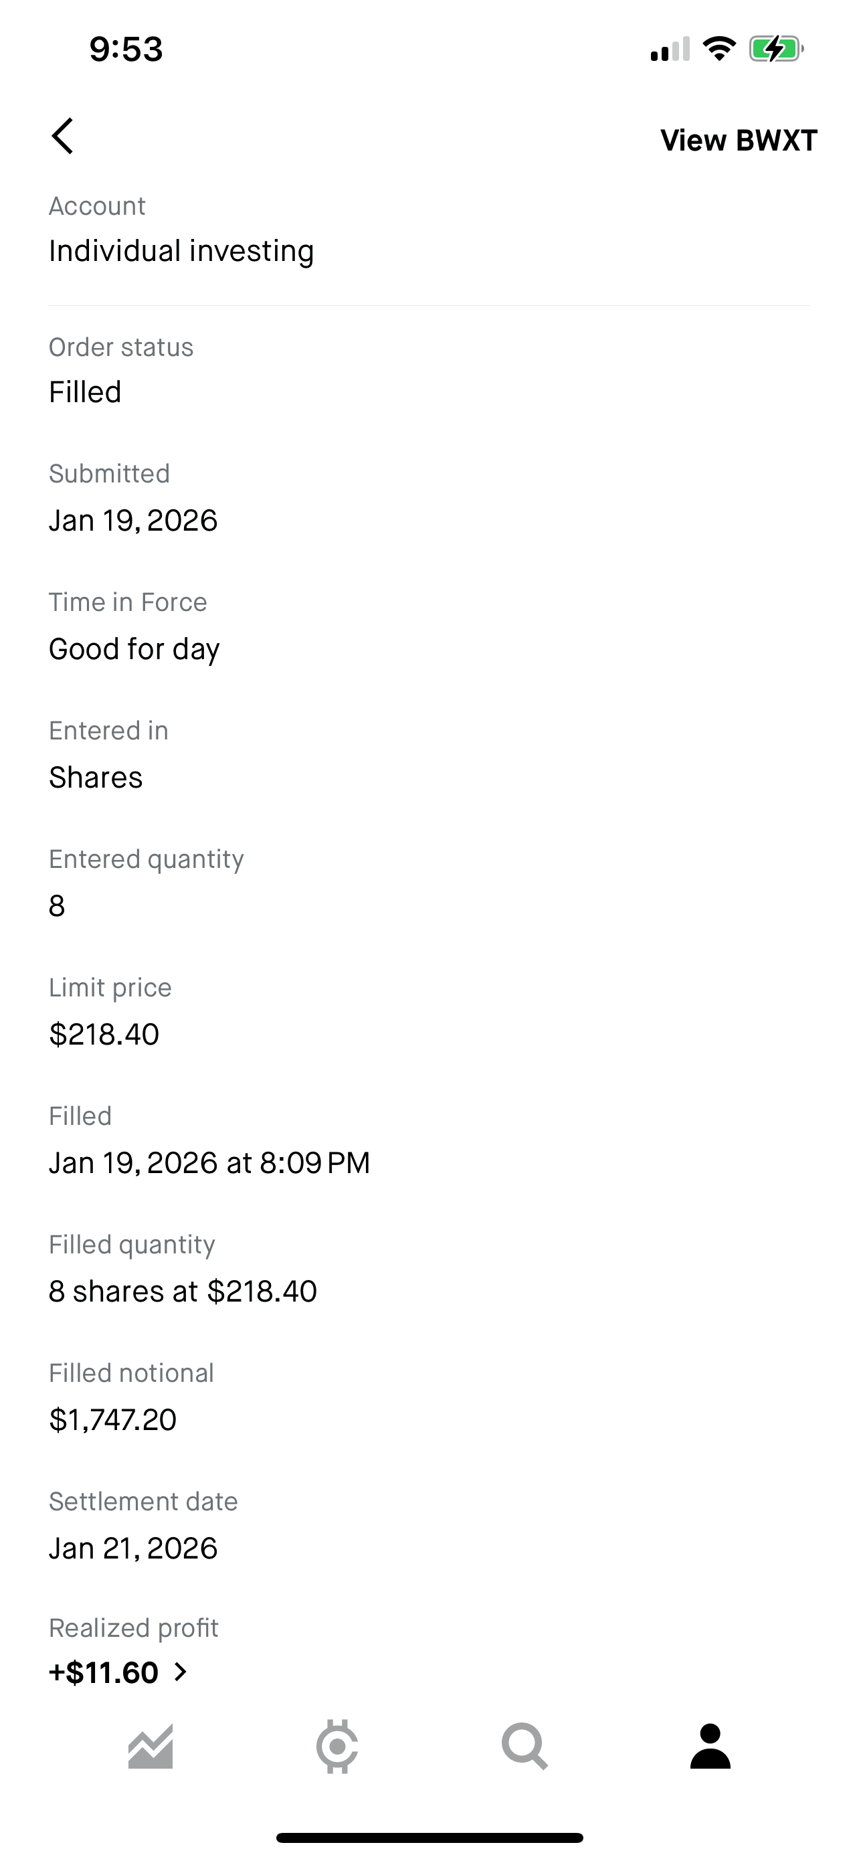Tap the home indicator bar
859x1859 pixels.
(x=429, y=1838)
